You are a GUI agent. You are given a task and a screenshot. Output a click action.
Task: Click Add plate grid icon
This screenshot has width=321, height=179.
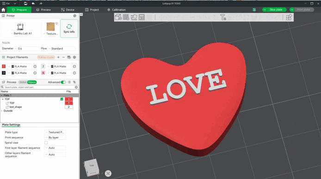(x=126, y=18)
